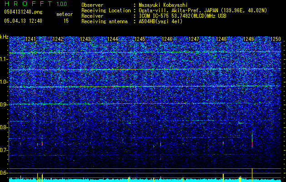Viewport: 286px width, 182px height.
Task: Click receiver text ICOM IC-575 53.7492 MHz USB
Action: pos(182,16)
